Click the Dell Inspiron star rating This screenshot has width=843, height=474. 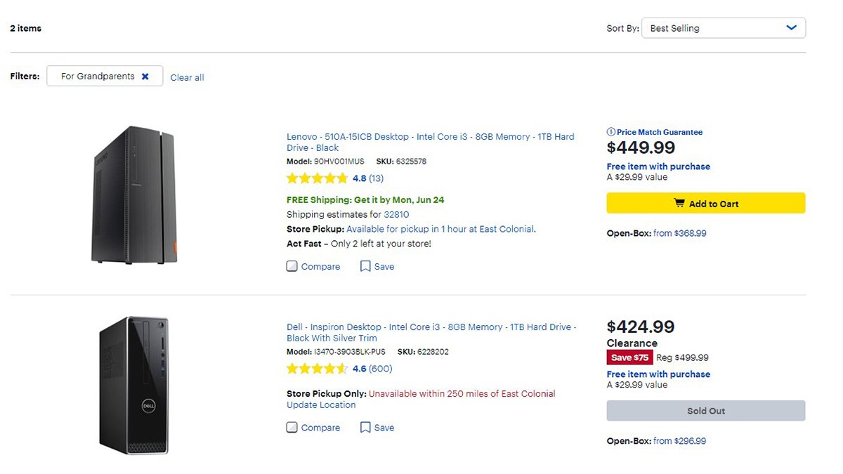(x=317, y=369)
